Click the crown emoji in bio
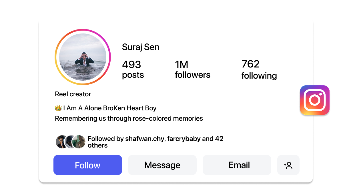The height and width of the screenshot is (193, 343). (x=58, y=108)
